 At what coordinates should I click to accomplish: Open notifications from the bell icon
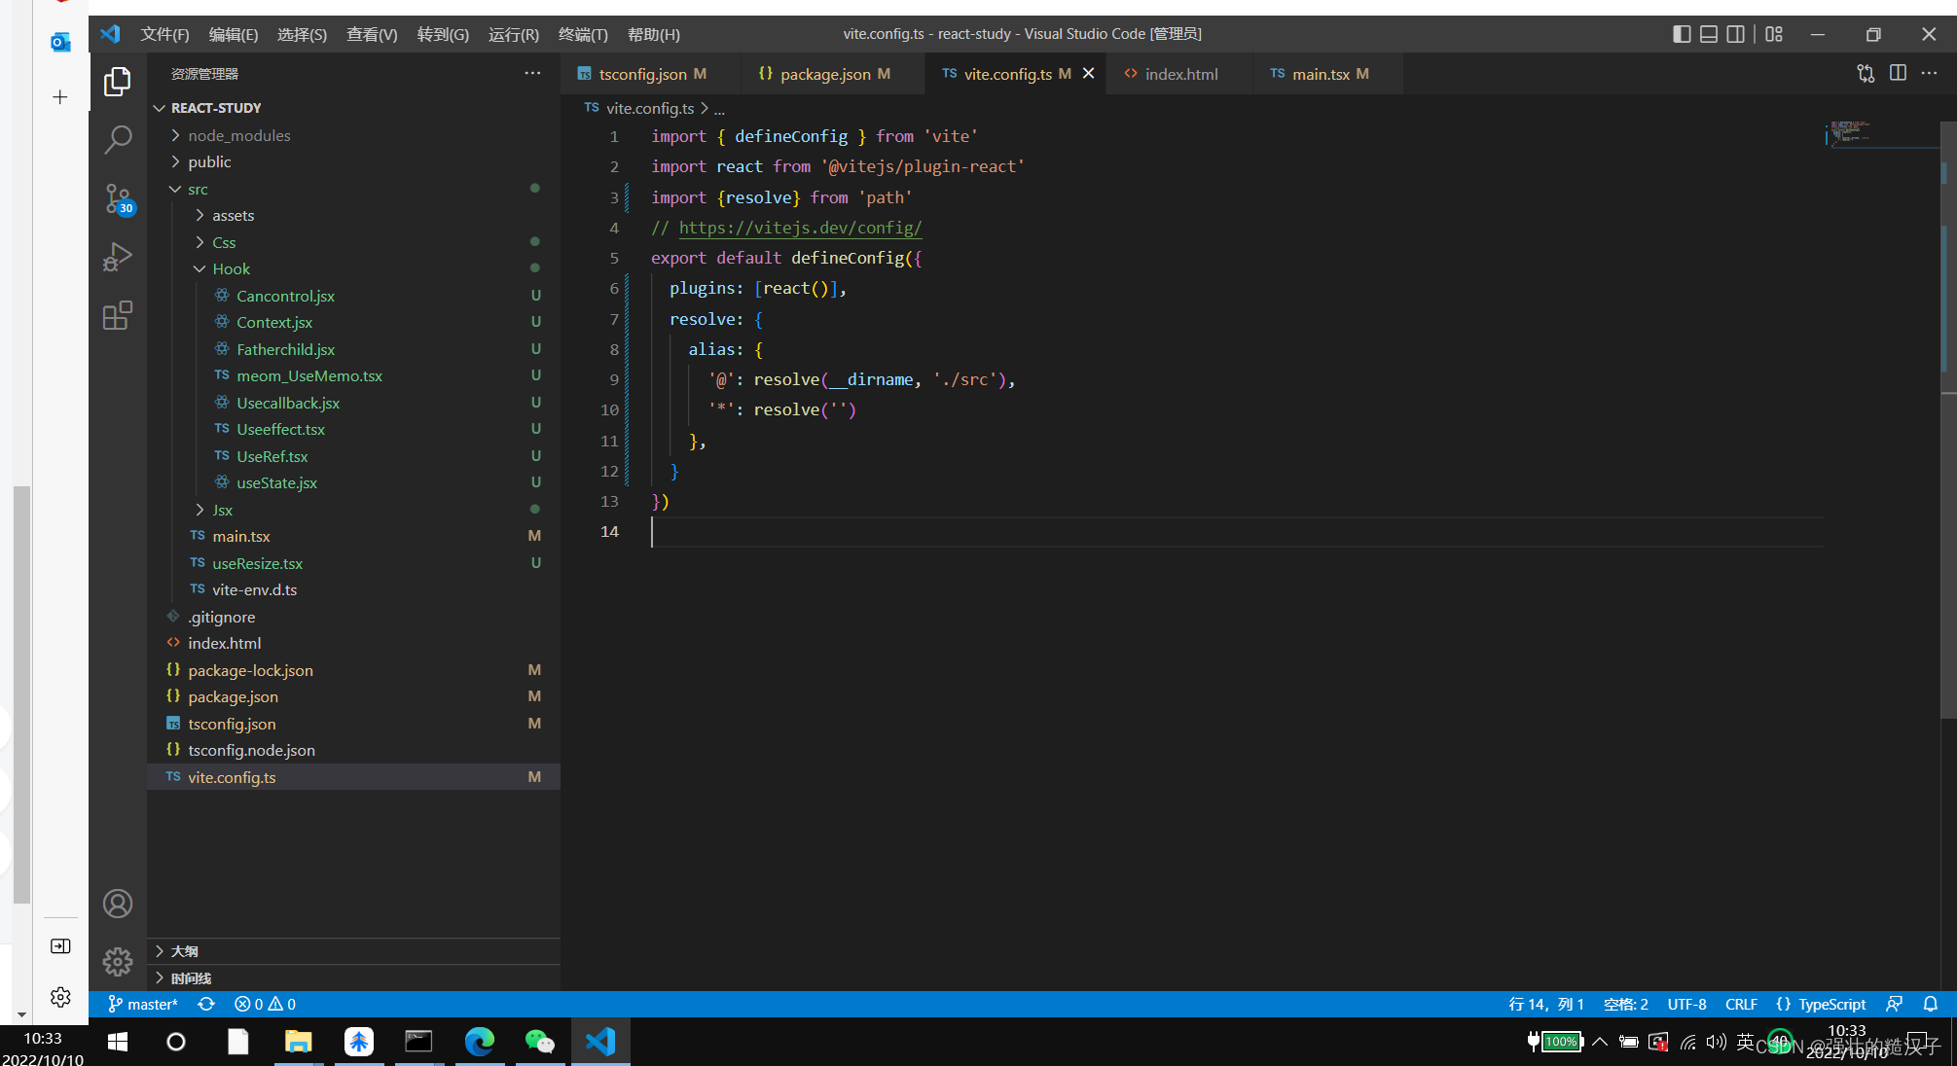pos(1932,1003)
